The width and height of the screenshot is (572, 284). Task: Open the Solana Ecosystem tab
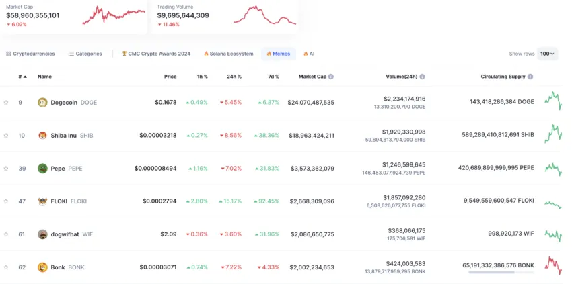click(229, 54)
